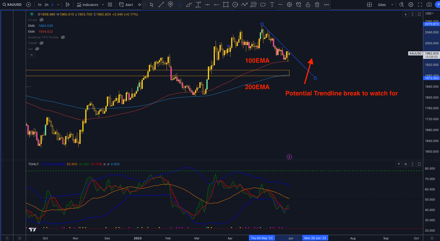Delete the TDIALT pane with the X
440x241 pixels.
[406, 164]
